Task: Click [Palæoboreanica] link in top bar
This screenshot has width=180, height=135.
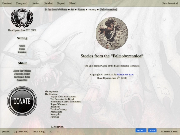Action: (170, 3)
